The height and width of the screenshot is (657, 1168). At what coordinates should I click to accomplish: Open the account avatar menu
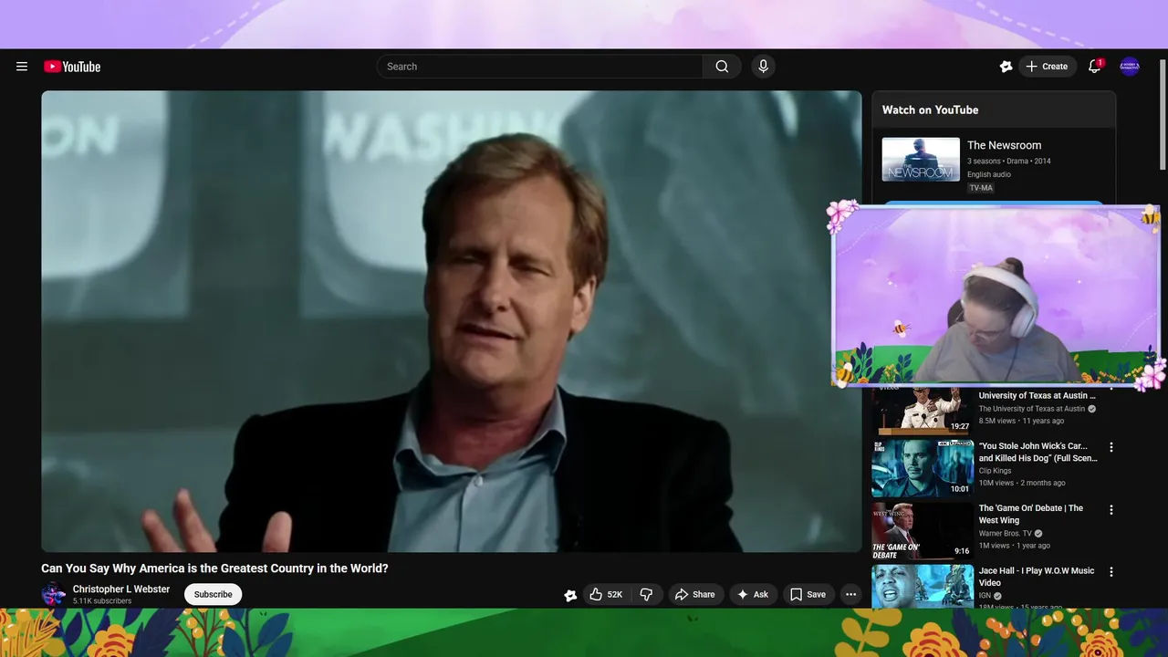[x=1130, y=67]
